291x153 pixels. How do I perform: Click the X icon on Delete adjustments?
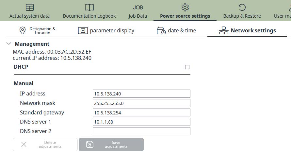(x=24, y=144)
